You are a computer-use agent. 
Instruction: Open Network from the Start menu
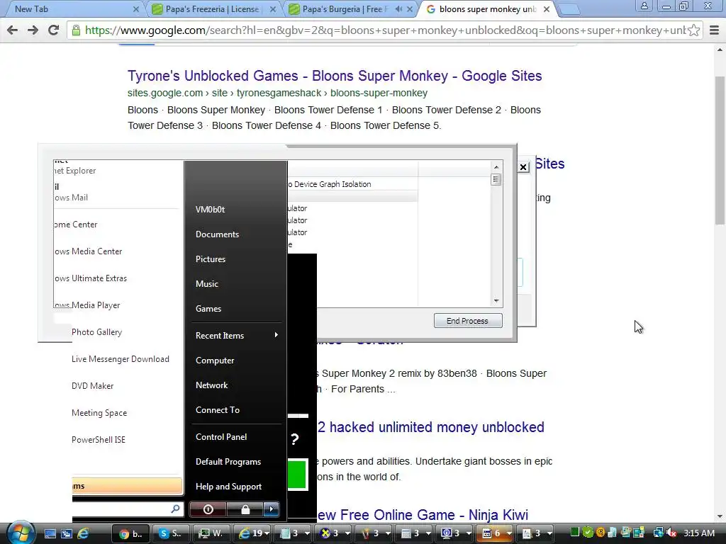pos(211,385)
